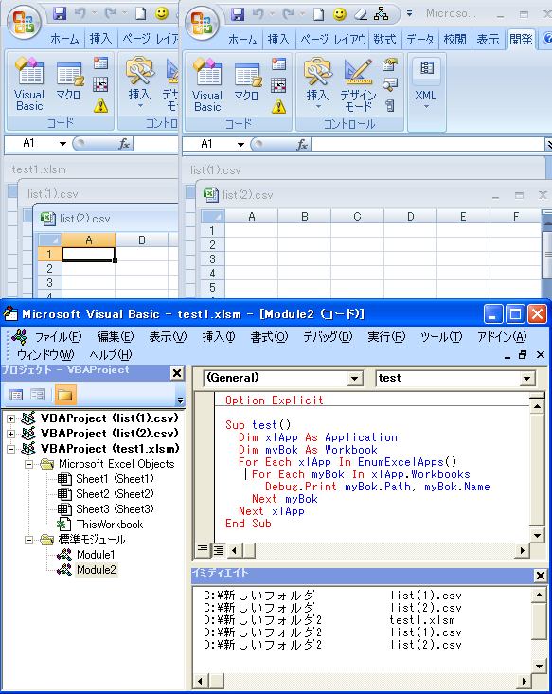Click select-all corner in right list(2).csv sheet
552x694 pixels.
pyautogui.click(x=213, y=217)
